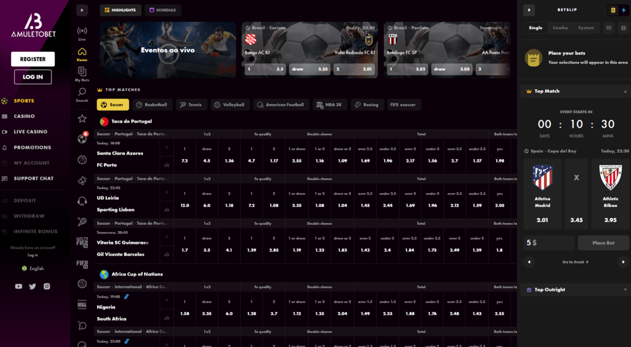The image size is (631, 347).
Task: Favorite the Santa Clara Azores match star
Action: coord(166,148)
